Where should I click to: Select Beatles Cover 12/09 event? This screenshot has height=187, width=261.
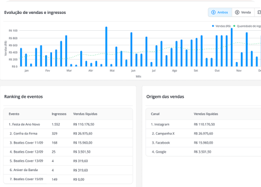[x=68, y=152]
